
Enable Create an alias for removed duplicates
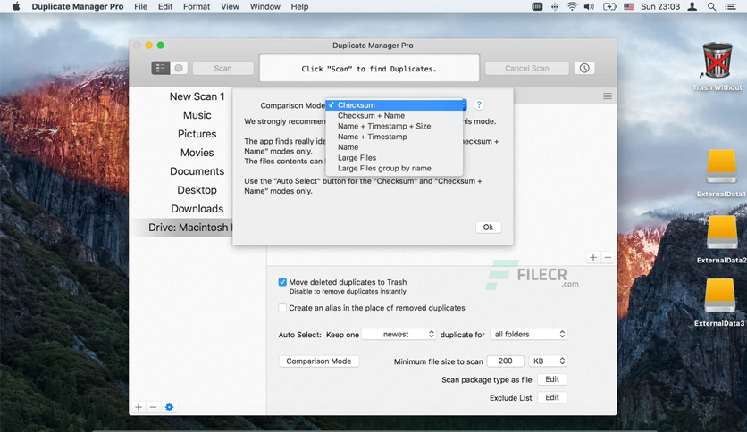click(x=282, y=308)
